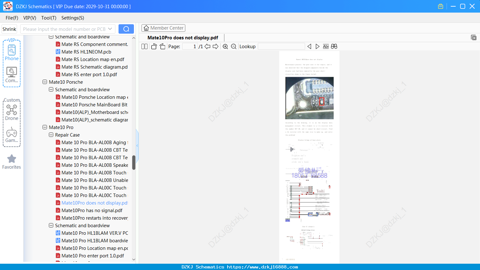Open the model number dropdown arrow
The height and width of the screenshot is (270, 480).
pos(110,29)
